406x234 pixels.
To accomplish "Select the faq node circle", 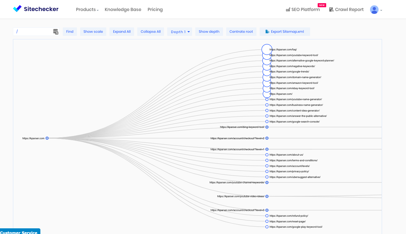I will 267,49.
